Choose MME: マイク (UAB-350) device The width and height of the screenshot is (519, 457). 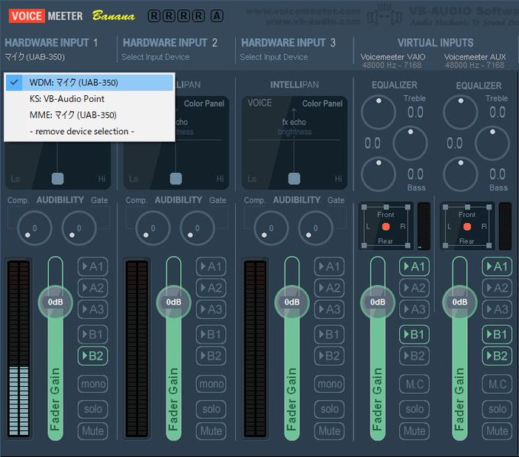point(89,115)
